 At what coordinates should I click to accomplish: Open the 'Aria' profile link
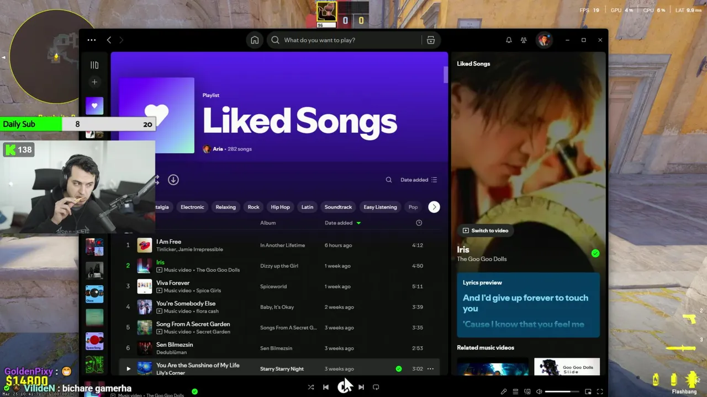(x=218, y=149)
